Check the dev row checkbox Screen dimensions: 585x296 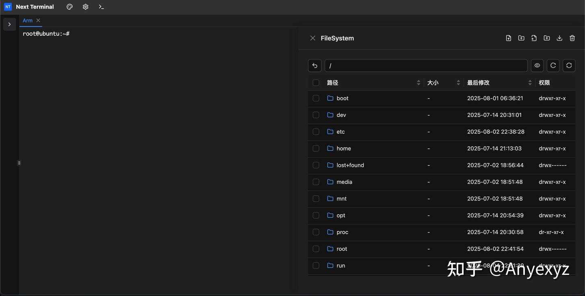click(x=316, y=115)
